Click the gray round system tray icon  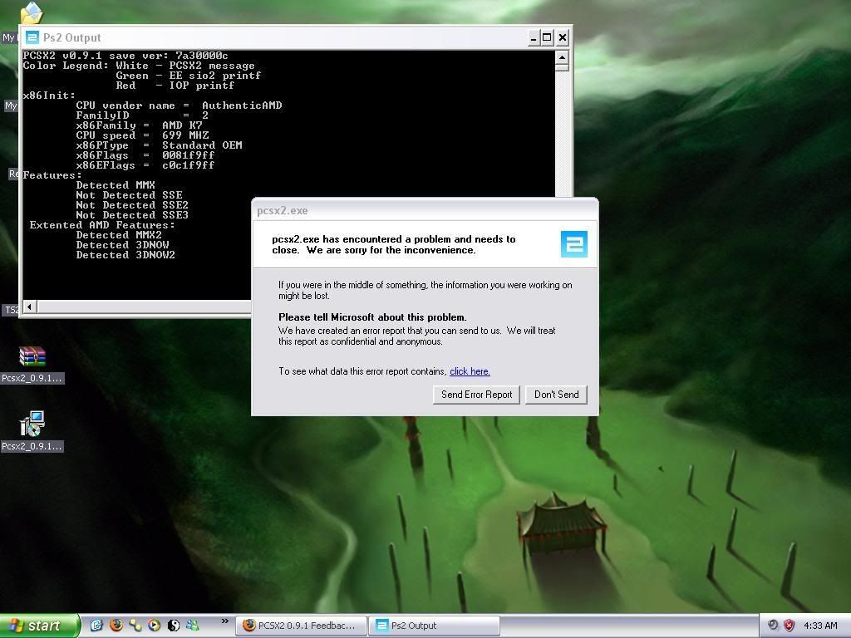click(773, 626)
